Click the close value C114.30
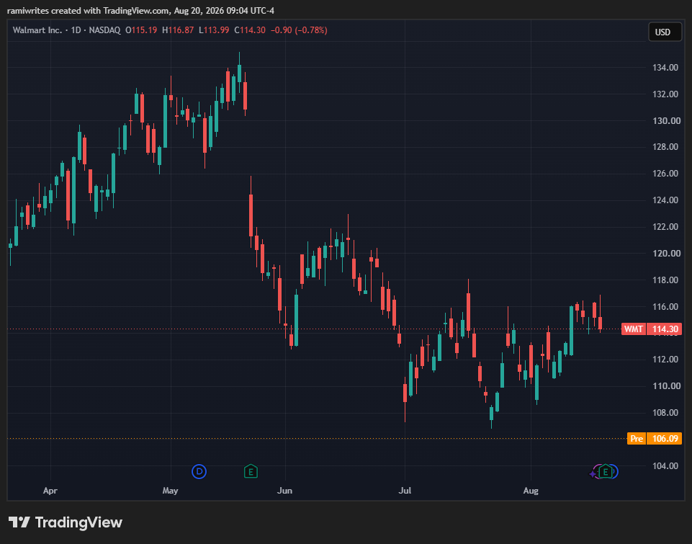 (x=250, y=30)
